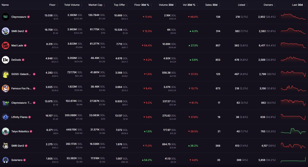View the Claynosaurz 30d price sparkline
The width and height of the screenshot is (308, 167).
(x=293, y=17)
